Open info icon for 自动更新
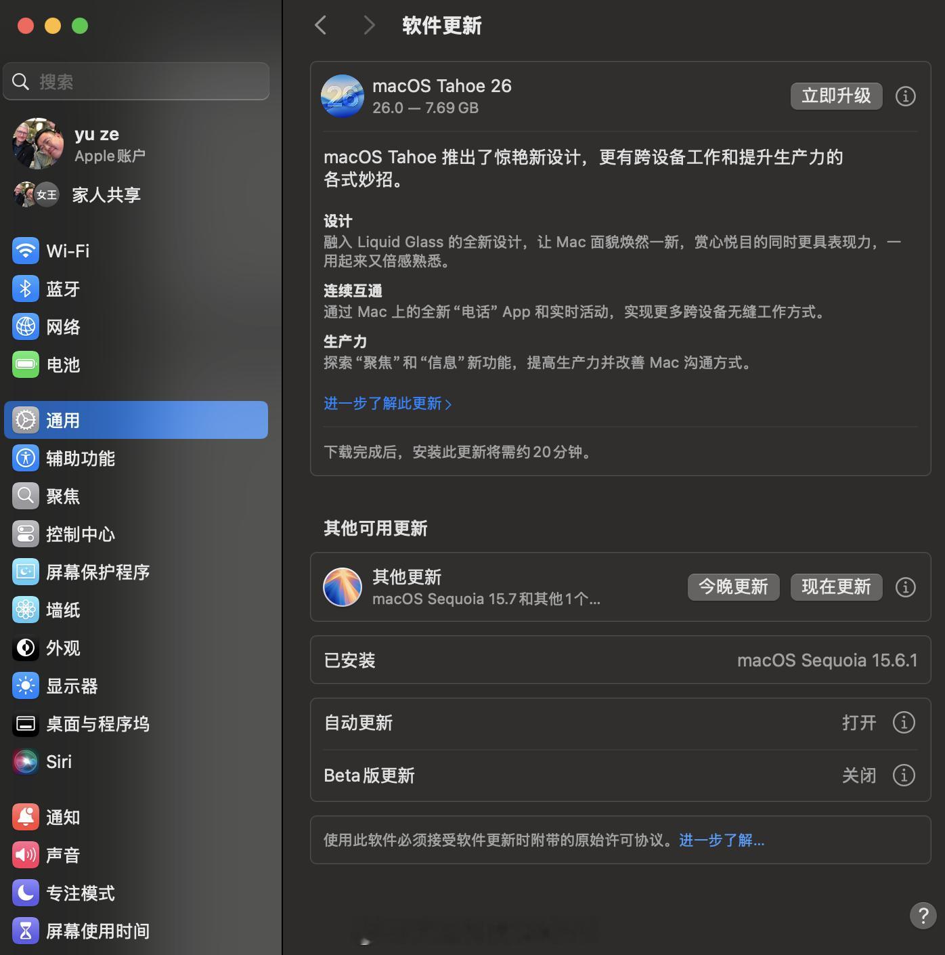Viewport: 945px width, 955px height. [x=904, y=722]
